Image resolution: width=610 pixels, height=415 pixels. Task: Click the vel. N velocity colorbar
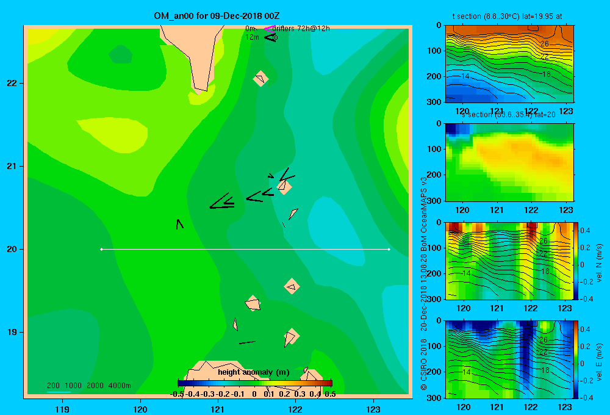coord(576,261)
